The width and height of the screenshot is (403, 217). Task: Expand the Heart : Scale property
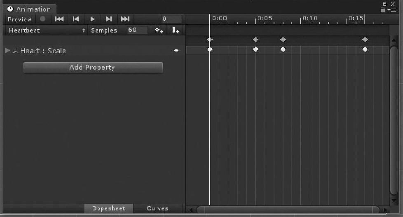[7, 50]
